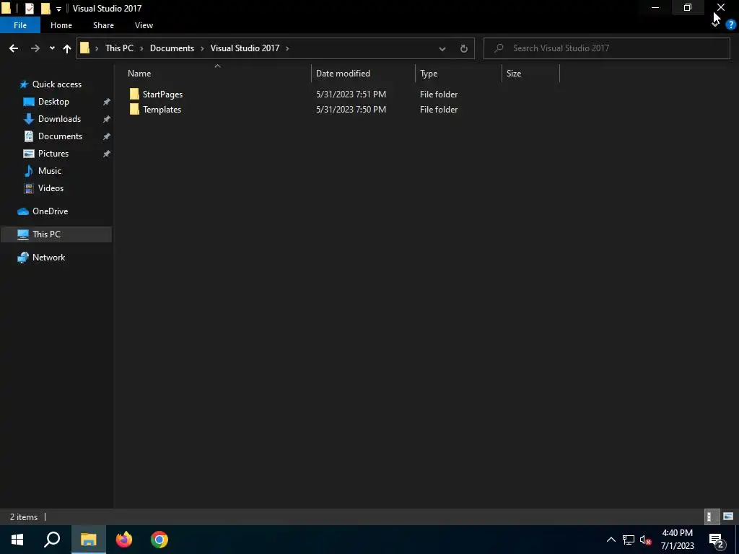Click the Help question mark icon
Image resolution: width=739 pixels, height=554 pixels.
pos(730,25)
